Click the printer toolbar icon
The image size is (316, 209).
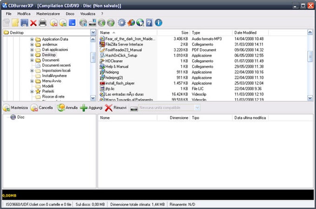click(x=43, y=23)
